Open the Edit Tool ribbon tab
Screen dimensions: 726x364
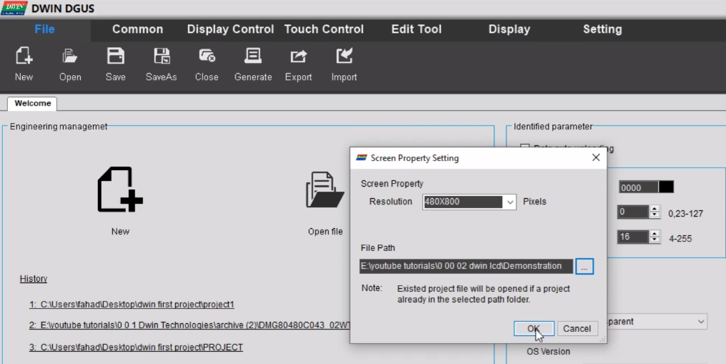(416, 29)
